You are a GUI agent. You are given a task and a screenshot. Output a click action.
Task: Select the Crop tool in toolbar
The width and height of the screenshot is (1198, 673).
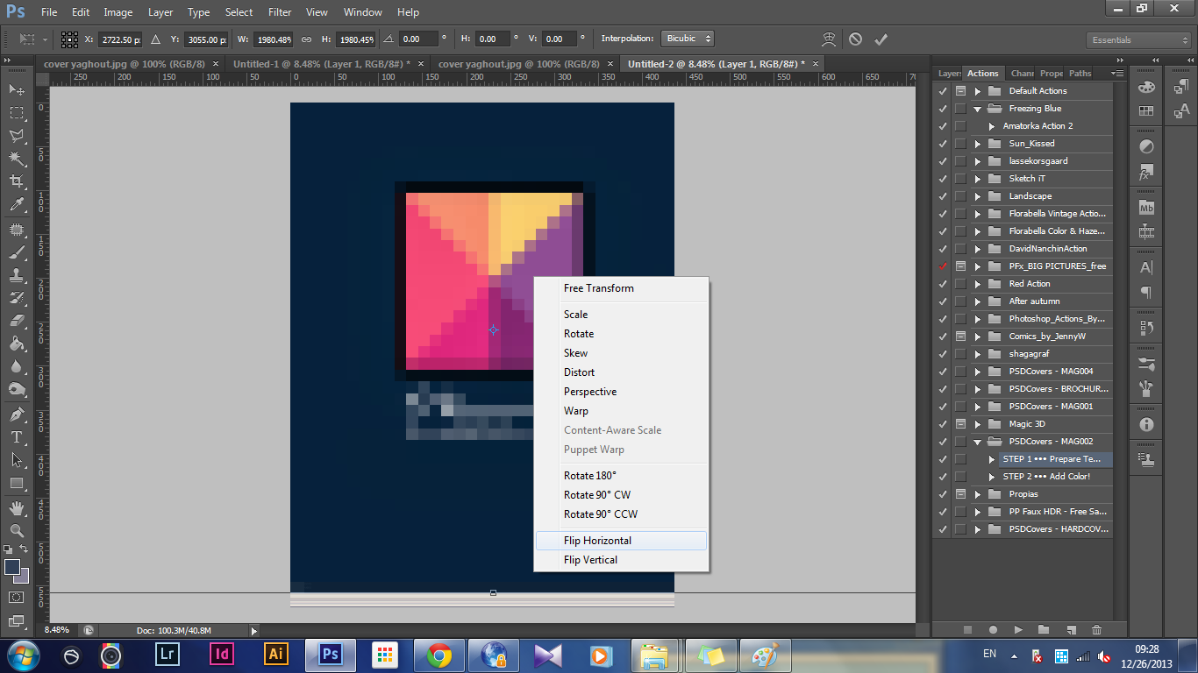[x=16, y=181]
